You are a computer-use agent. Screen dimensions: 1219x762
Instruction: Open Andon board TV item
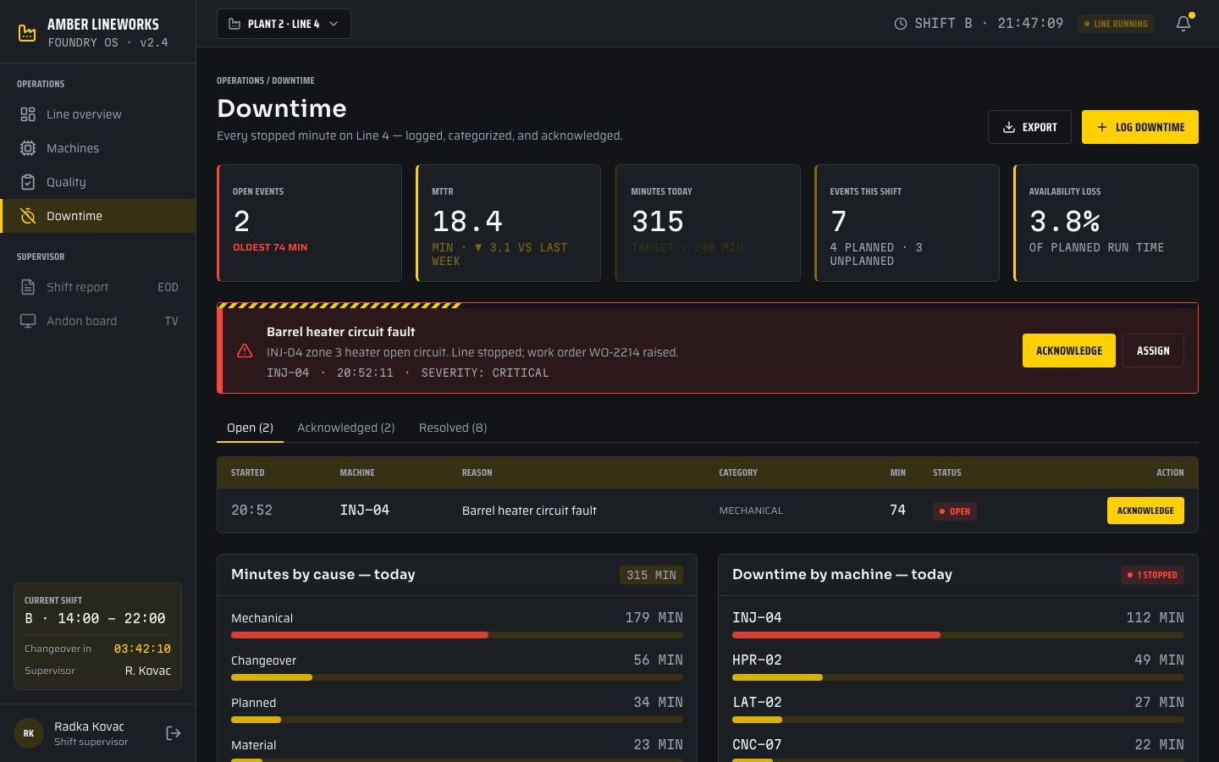tap(97, 321)
